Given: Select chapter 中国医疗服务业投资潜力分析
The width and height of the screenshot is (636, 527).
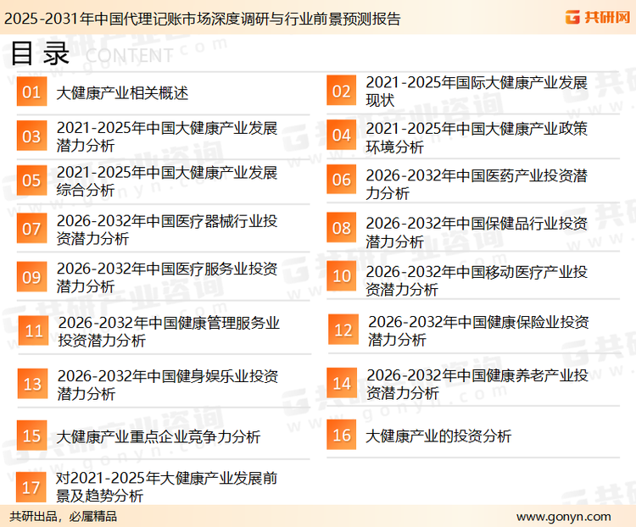Looking at the screenshot, I should [x=167, y=277].
